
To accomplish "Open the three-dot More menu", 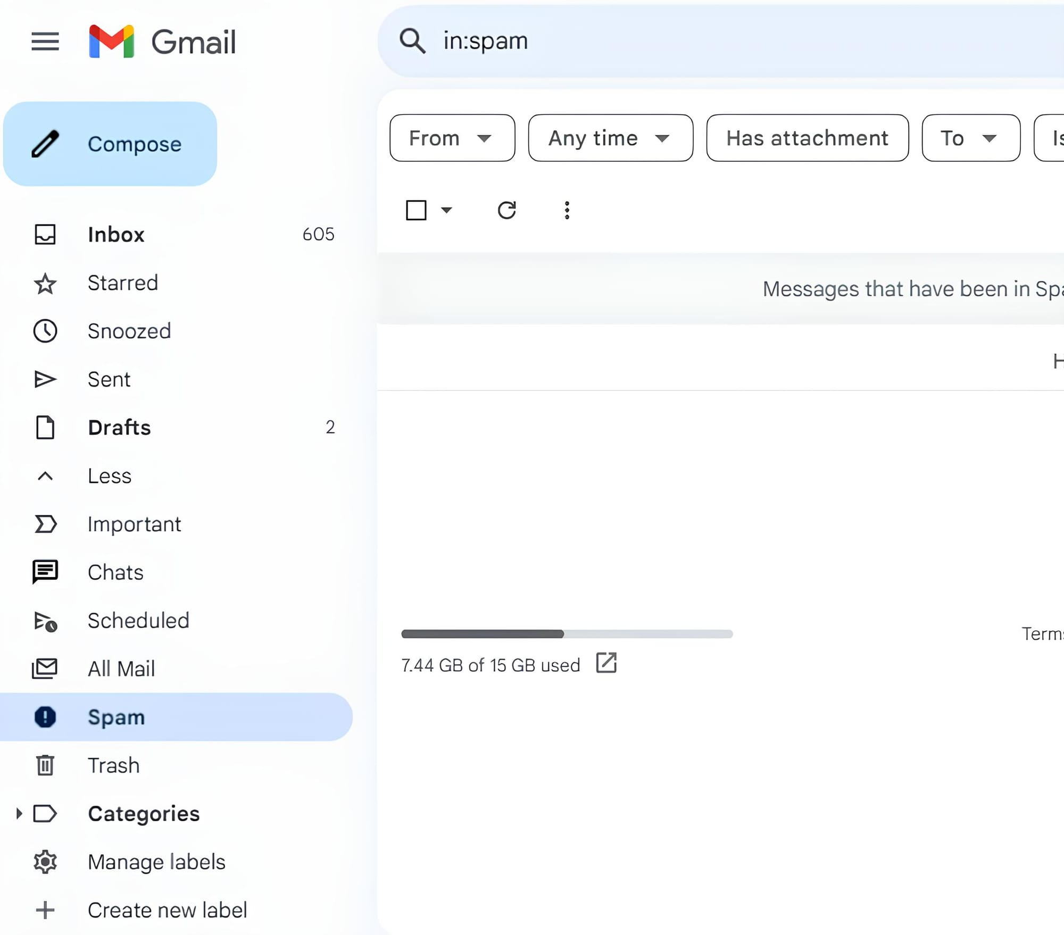I will [567, 210].
